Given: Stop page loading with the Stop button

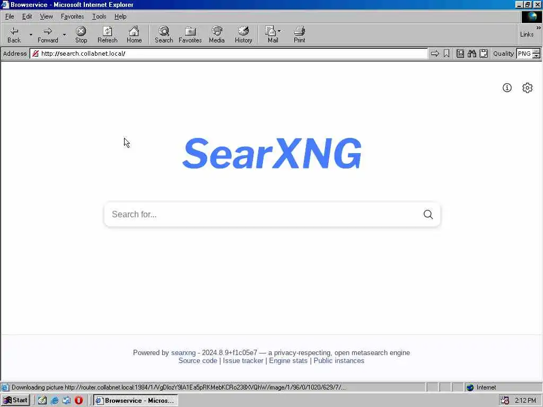Looking at the screenshot, I should pos(81,34).
